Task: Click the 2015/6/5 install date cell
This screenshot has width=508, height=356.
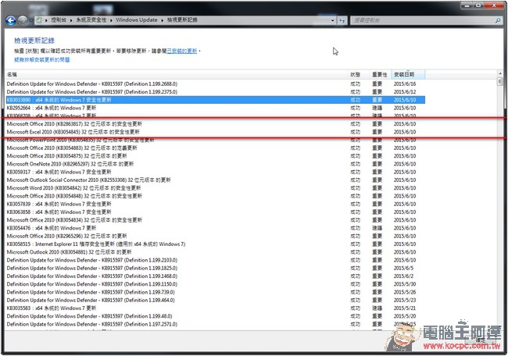Action: [403, 268]
